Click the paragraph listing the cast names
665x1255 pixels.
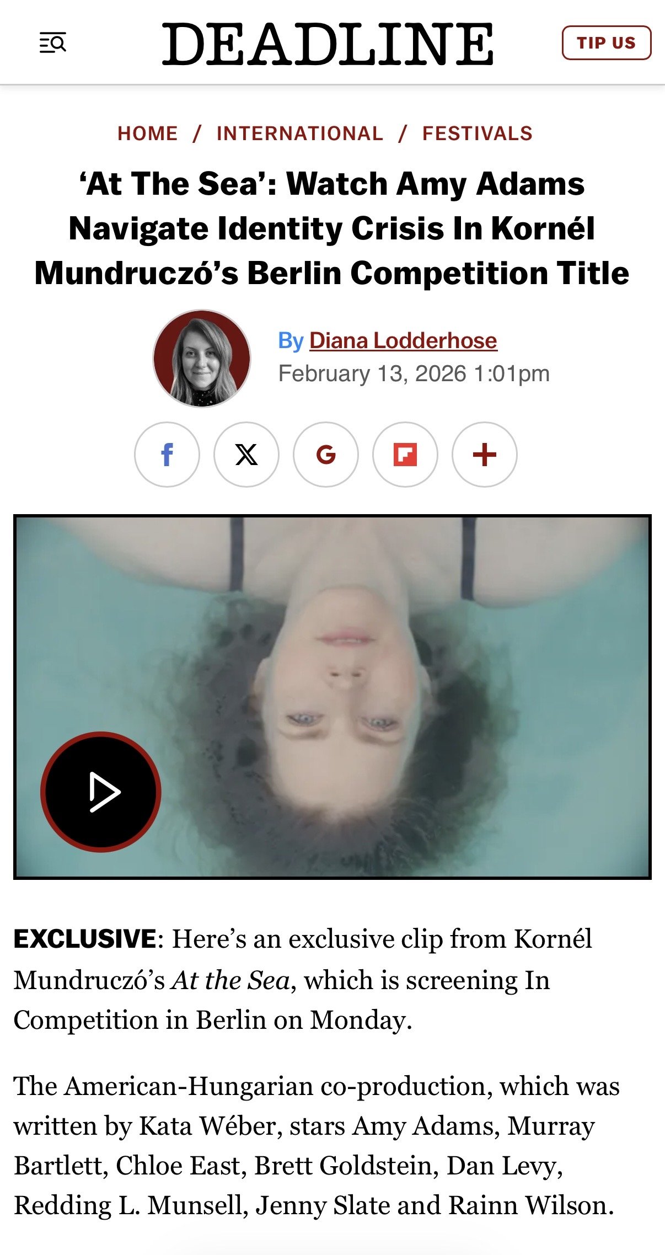[x=317, y=1146]
